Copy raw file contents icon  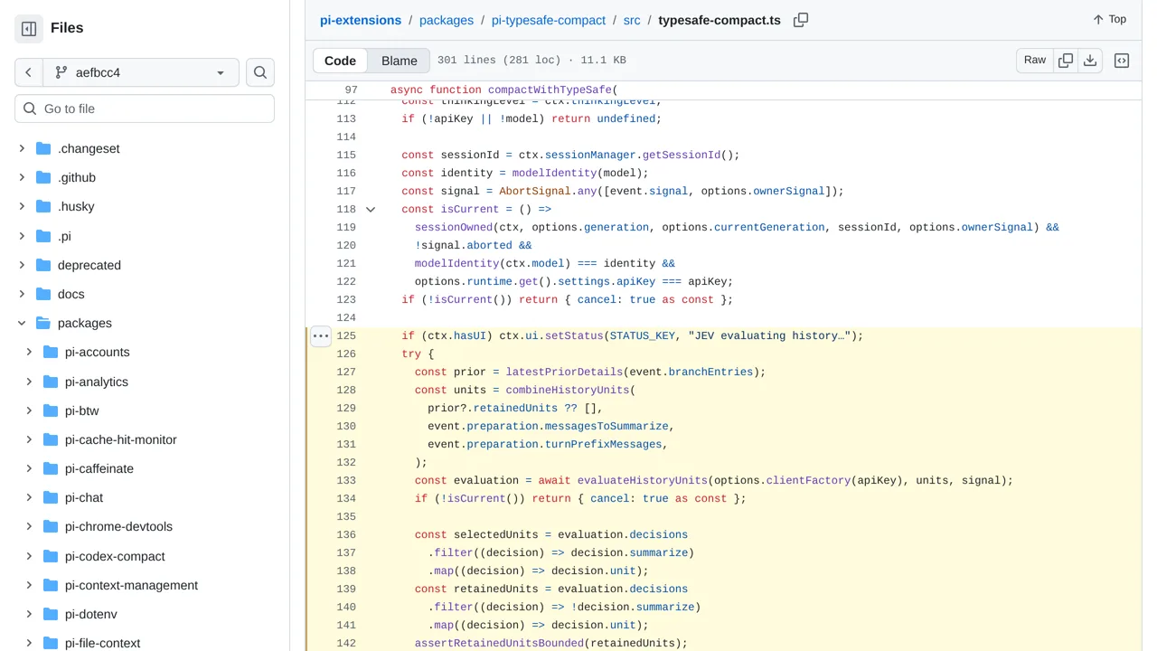pos(1066,61)
